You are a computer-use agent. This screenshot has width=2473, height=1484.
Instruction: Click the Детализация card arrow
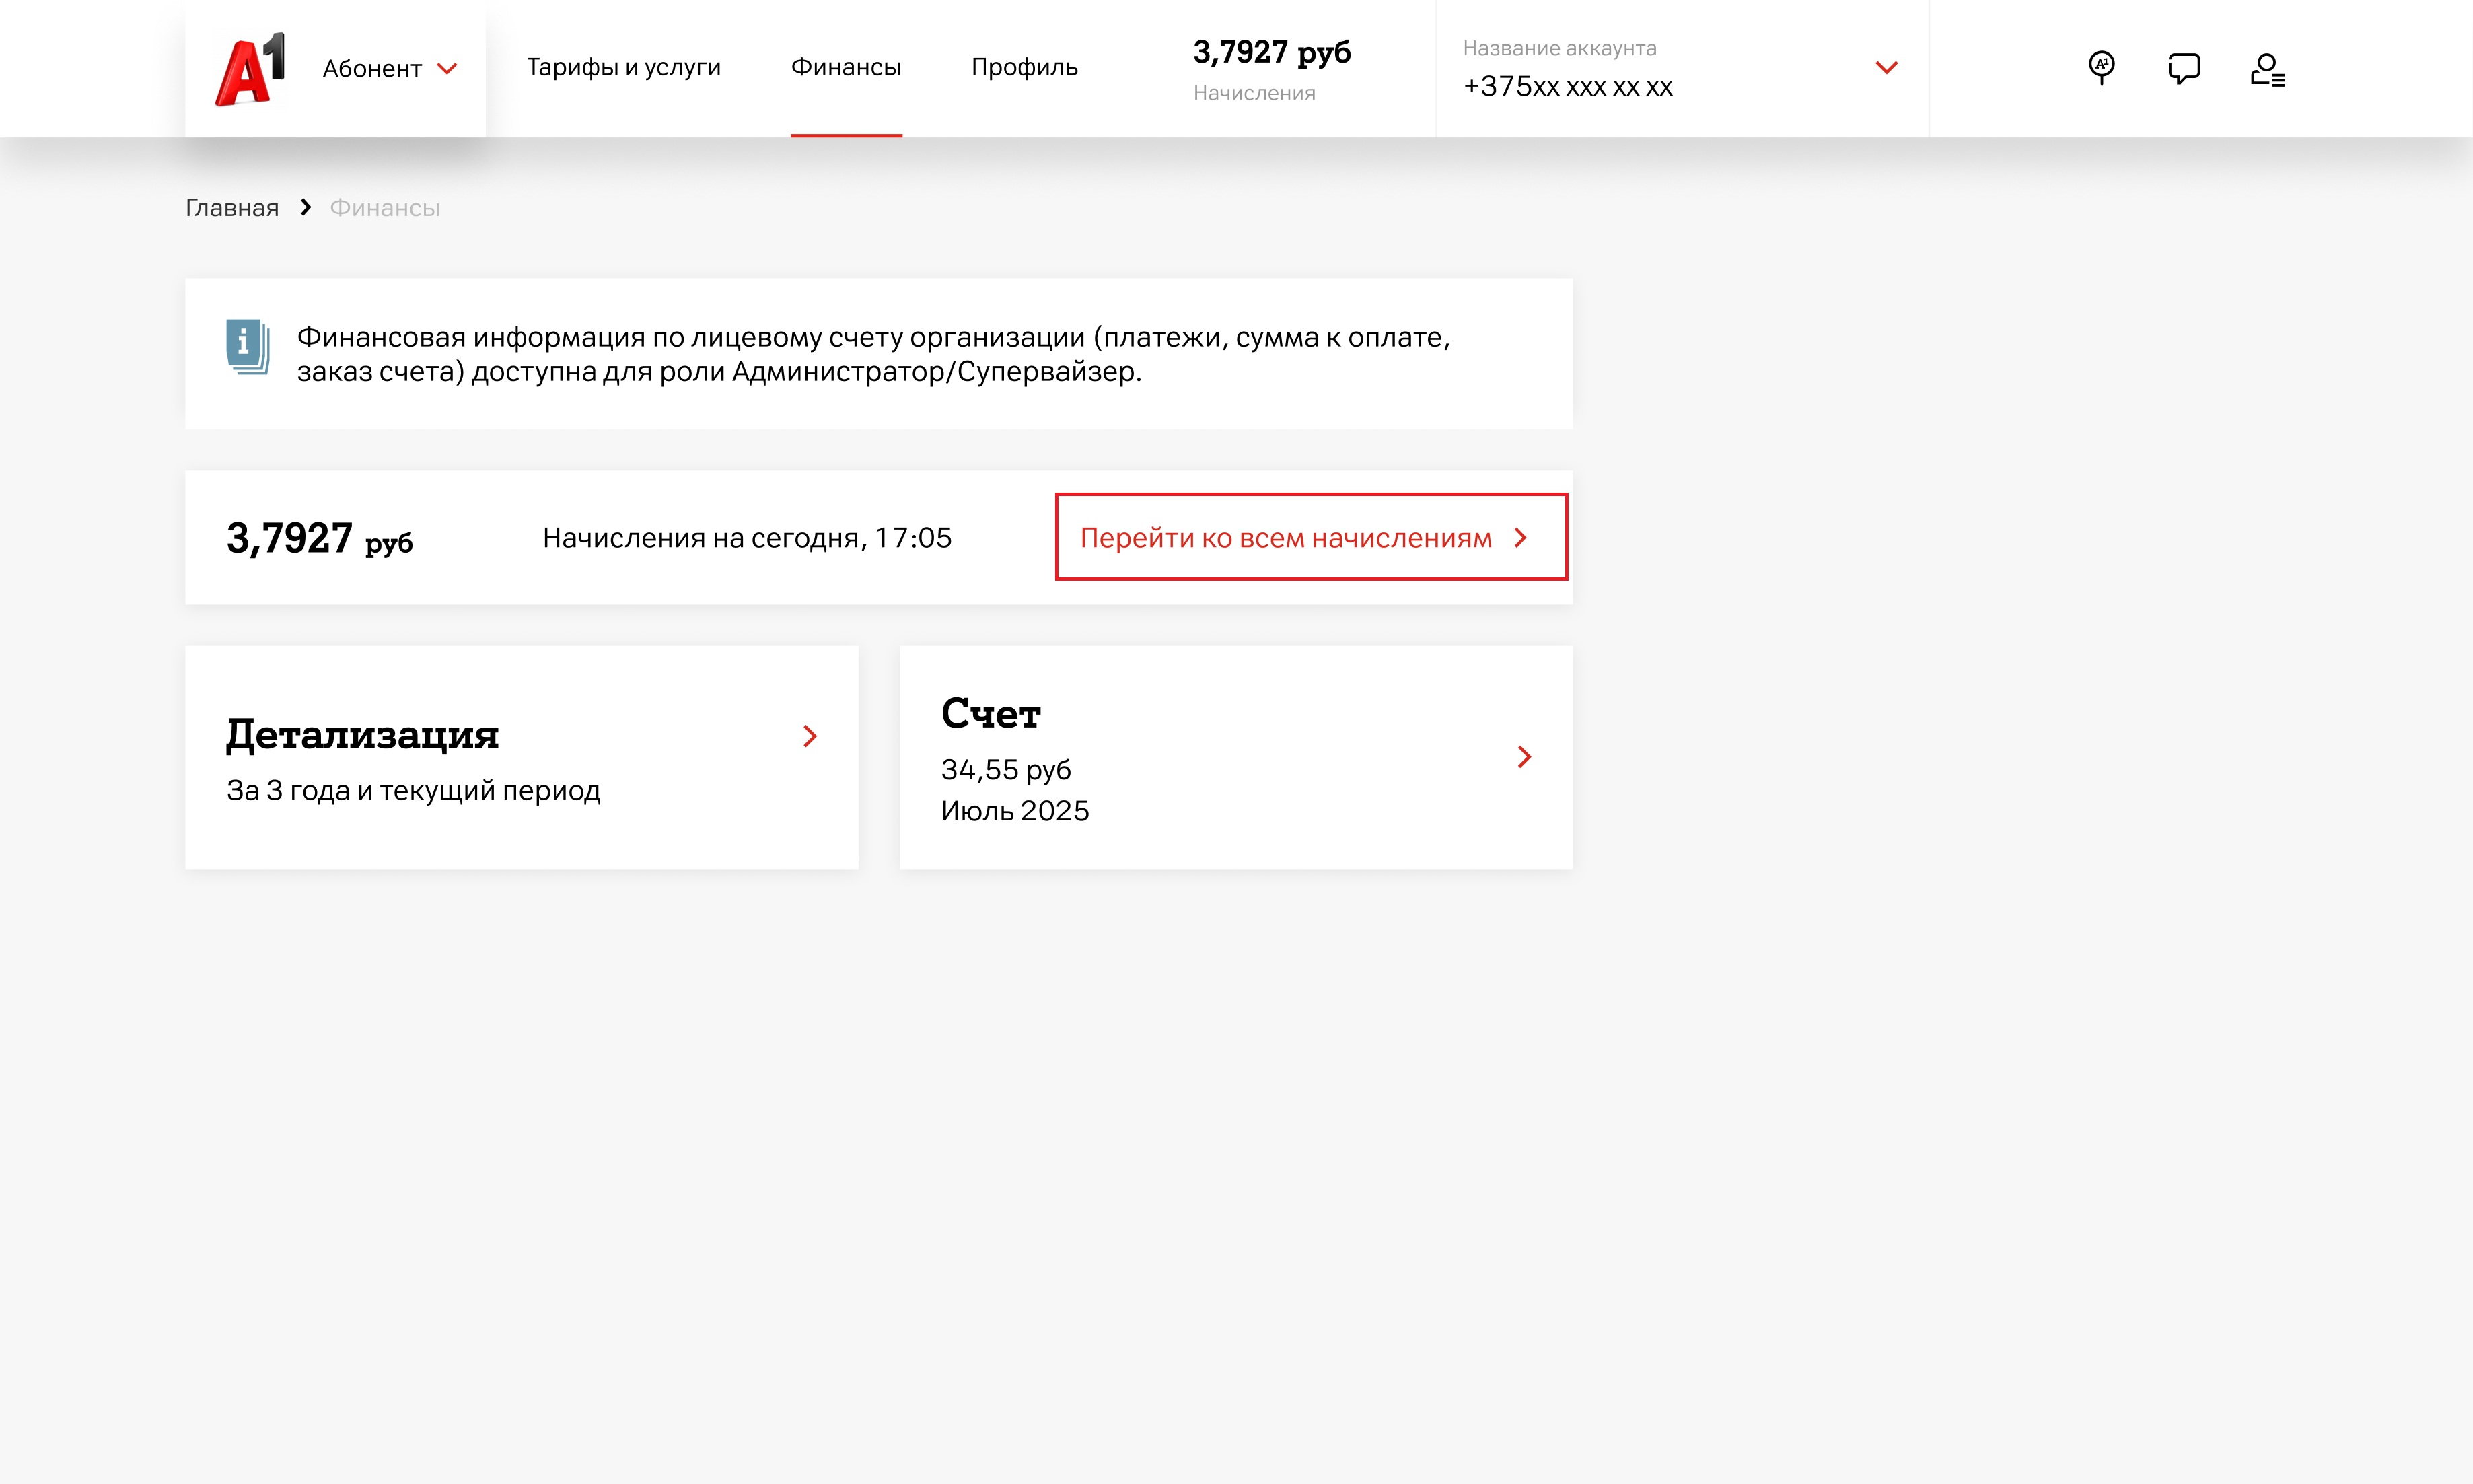click(810, 737)
